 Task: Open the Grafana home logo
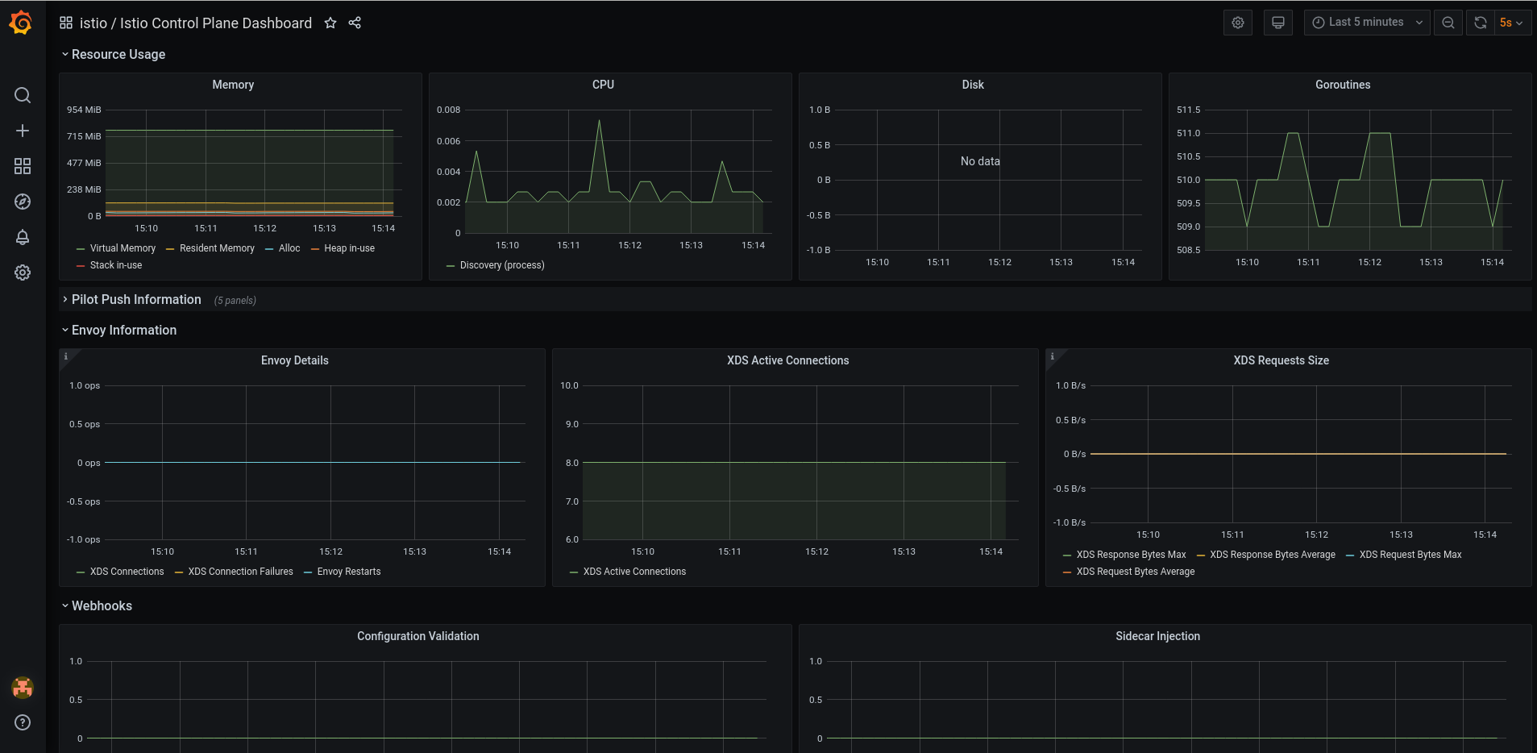coord(22,23)
